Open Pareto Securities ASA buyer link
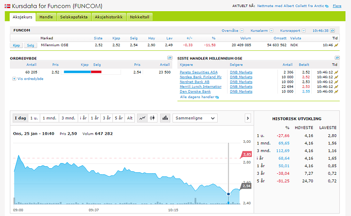 [198, 72]
